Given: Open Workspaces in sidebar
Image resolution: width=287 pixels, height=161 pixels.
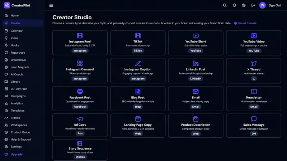Looking at the screenshot, I should pos(23,125).
